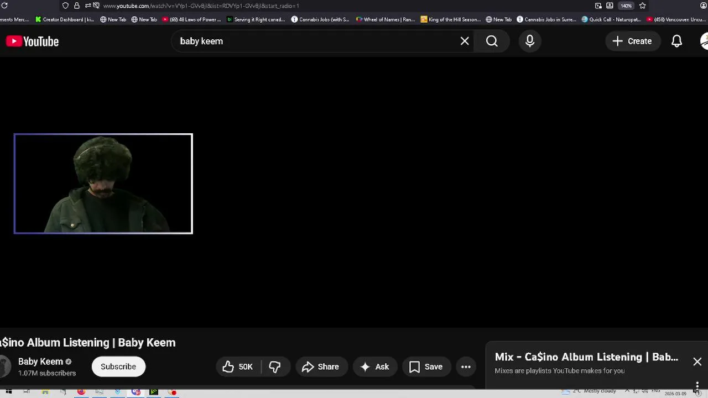Viewport: 708px width, 398px height.
Task: Open the tracking protection shield icon
Action: point(65,6)
